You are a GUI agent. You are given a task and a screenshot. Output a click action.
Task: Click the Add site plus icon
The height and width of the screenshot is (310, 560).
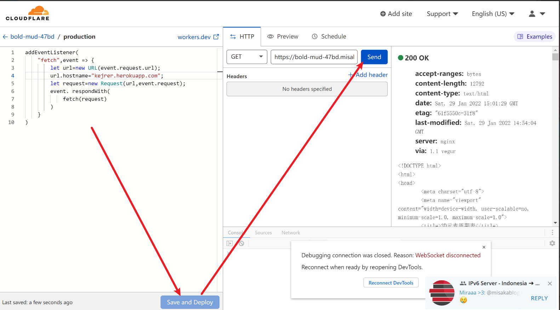[x=383, y=14]
